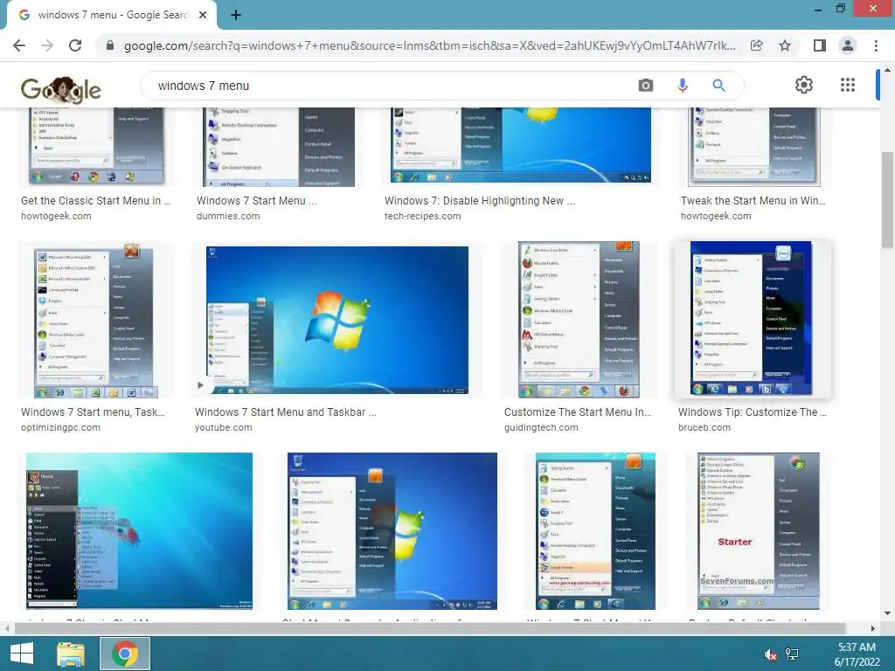
Task: Click the blue search magnifier button
Action: click(x=718, y=86)
